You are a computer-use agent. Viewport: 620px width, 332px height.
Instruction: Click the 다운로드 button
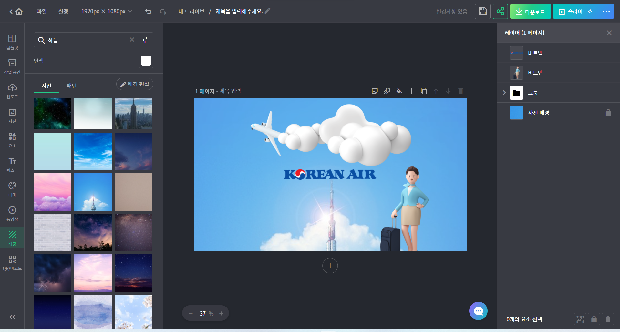tap(530, 11)
